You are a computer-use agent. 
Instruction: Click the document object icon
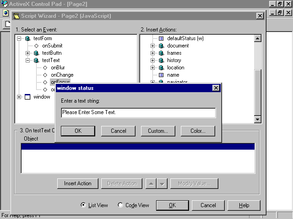[x=161, y=46]
